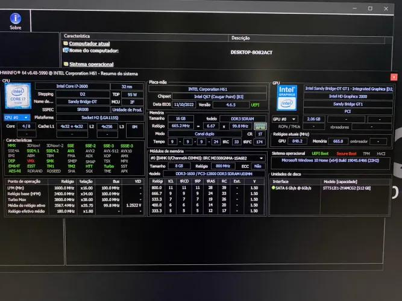Click Sistema operacional folder icon
This screenshot has width=402, height=301.
(x=66, y=64)
